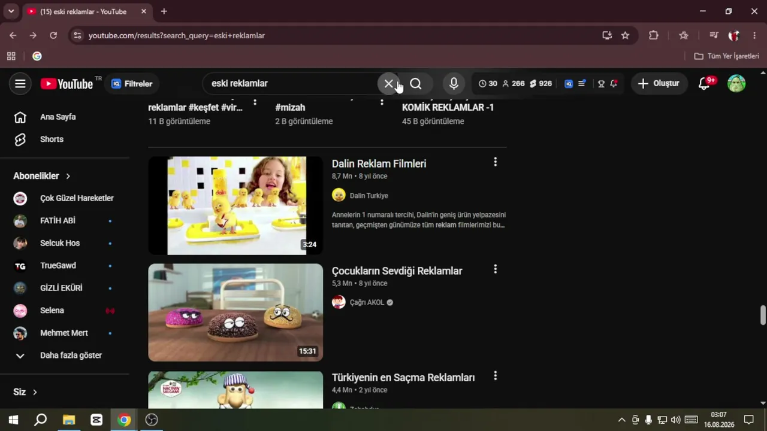Open YouTube notifications bell with 9+ badge
Viewport: 767px width, 431px height.
(x=705, y=84)
